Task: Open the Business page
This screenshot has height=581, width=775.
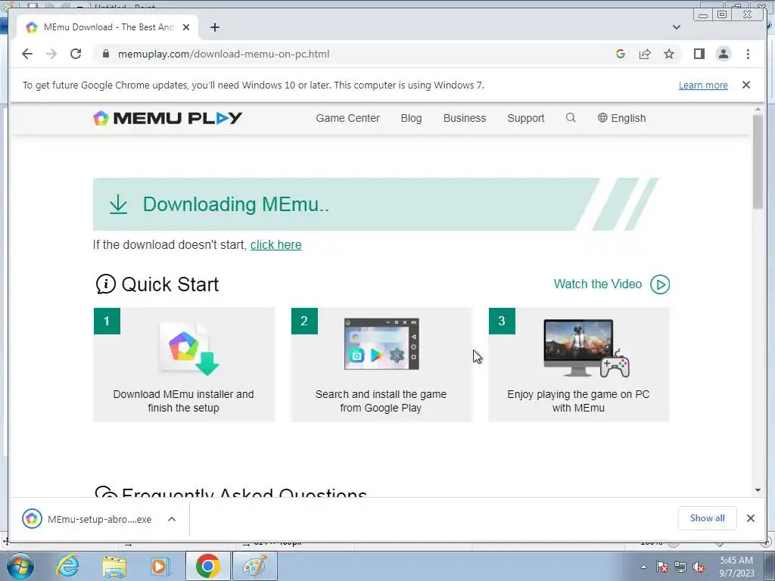Action: tap(464, 118)
